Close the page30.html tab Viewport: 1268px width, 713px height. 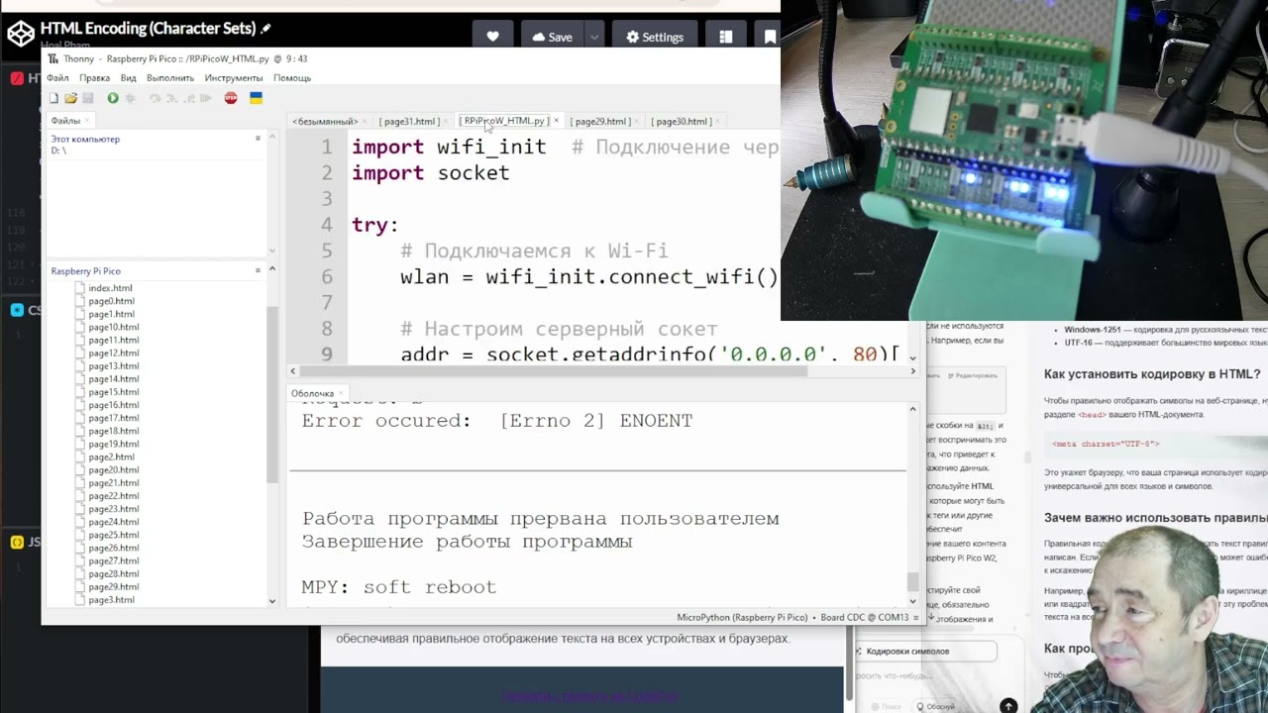(717, 121)
